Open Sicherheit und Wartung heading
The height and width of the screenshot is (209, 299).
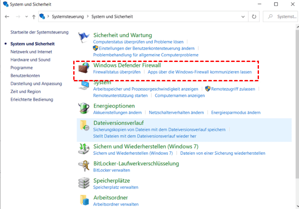(x=123, y=35)
